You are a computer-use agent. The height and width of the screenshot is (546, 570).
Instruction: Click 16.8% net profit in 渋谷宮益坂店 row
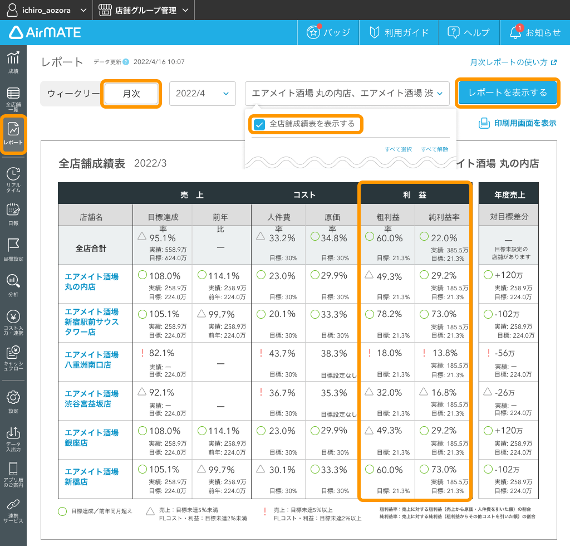pos(444,392)
